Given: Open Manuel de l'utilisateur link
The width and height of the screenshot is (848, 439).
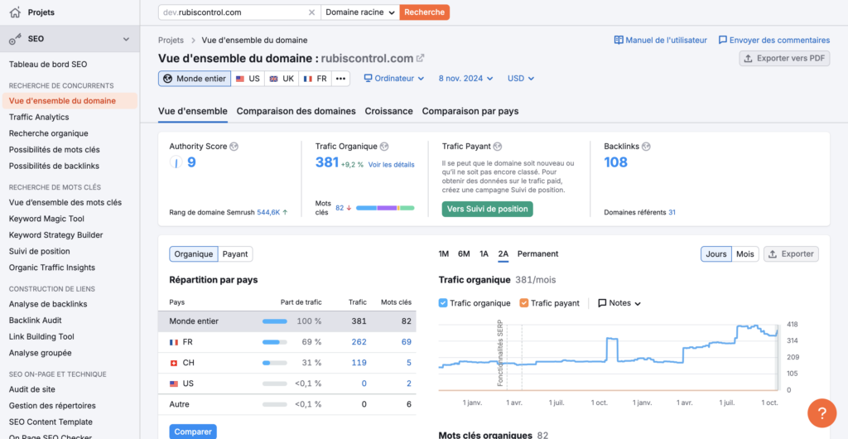Looking at the screenshot, I should 660,40.
